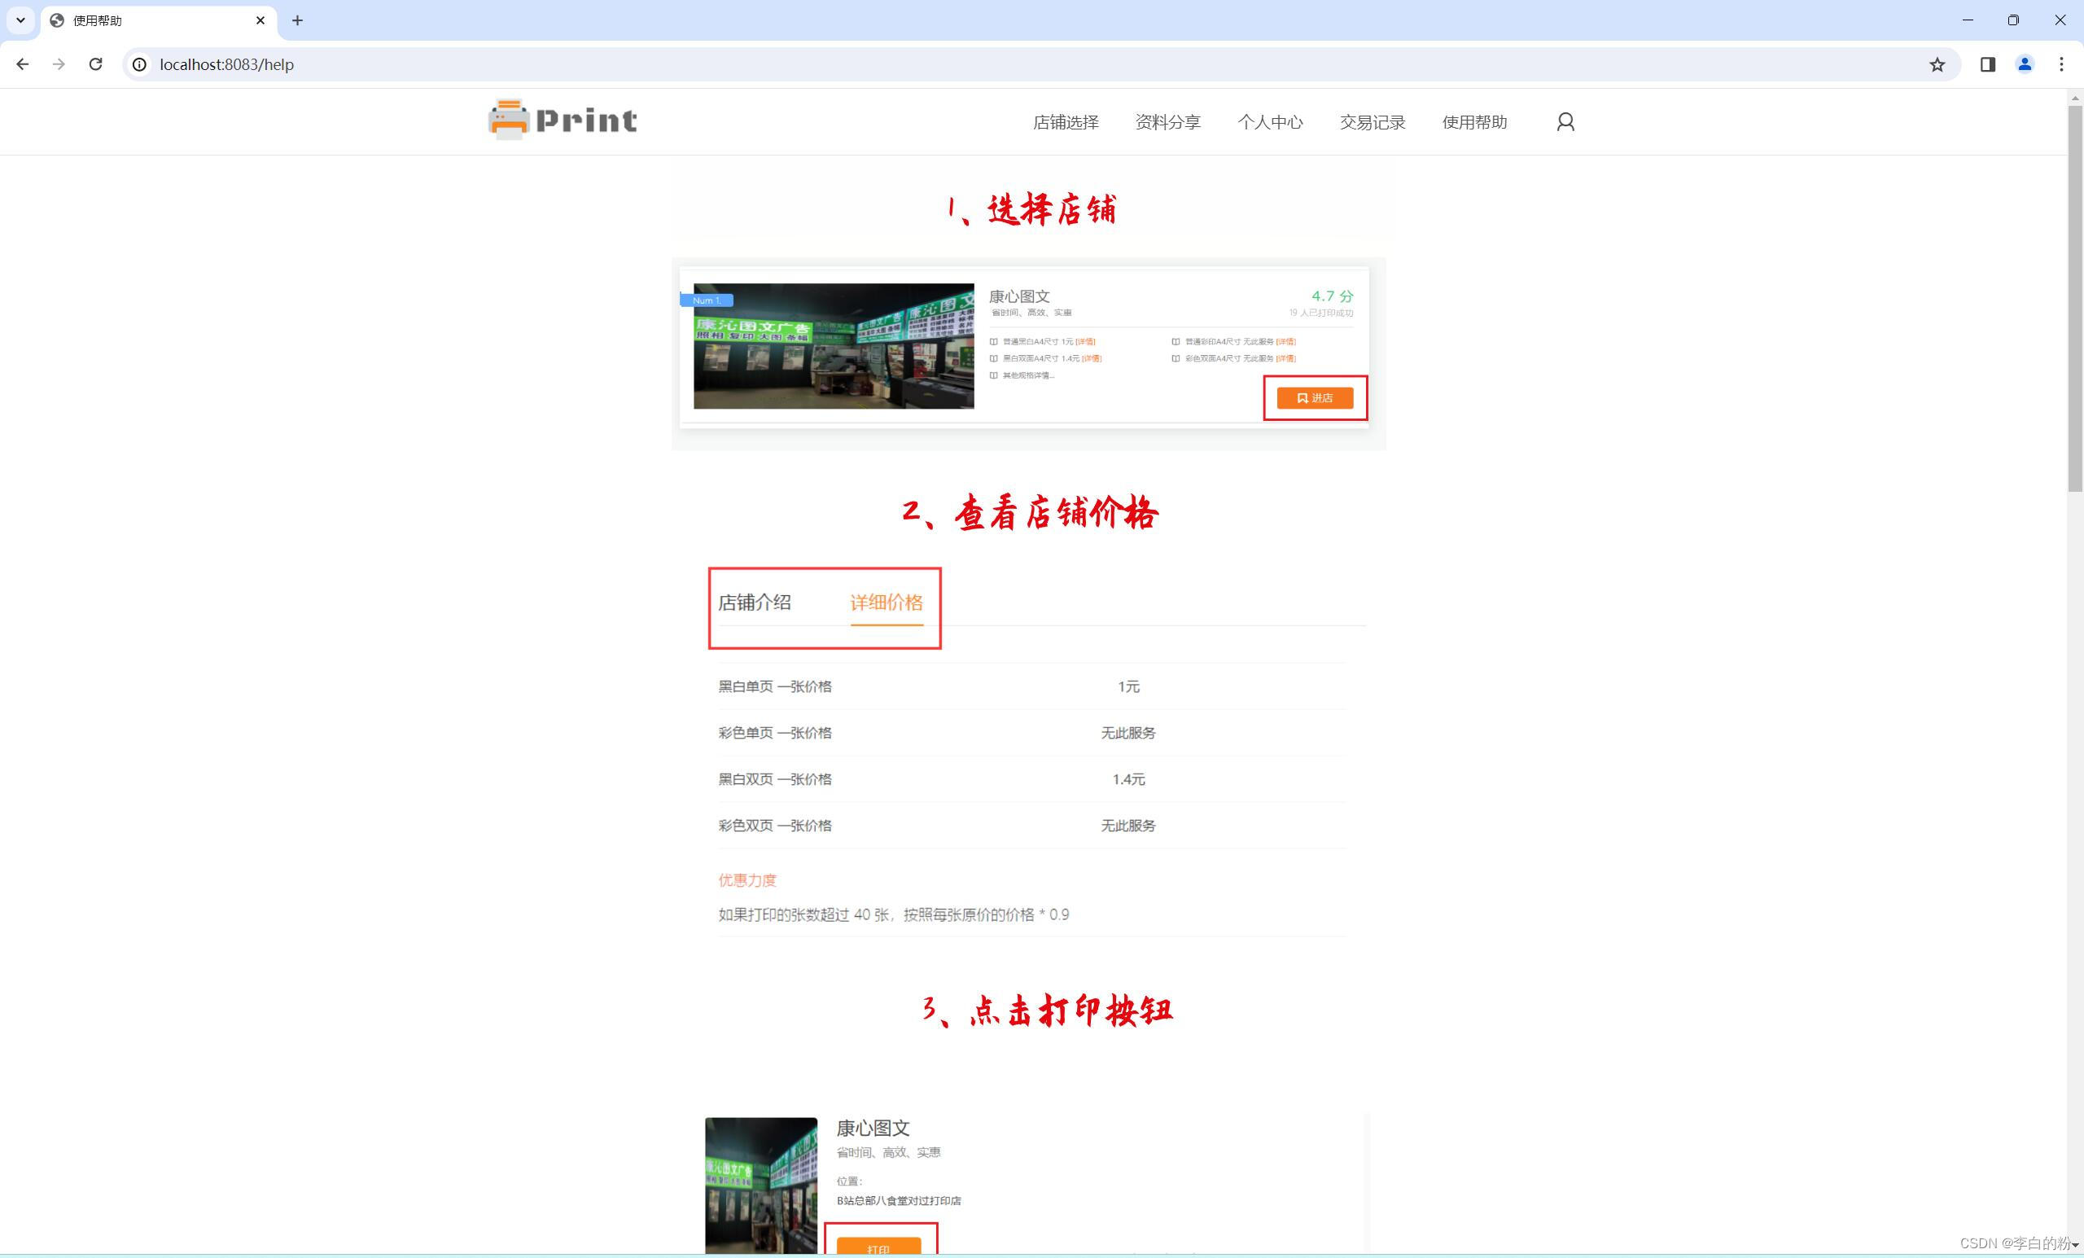Select 使用帮助 navigation item
2084x1258 pixels.
click(1474, 122)
